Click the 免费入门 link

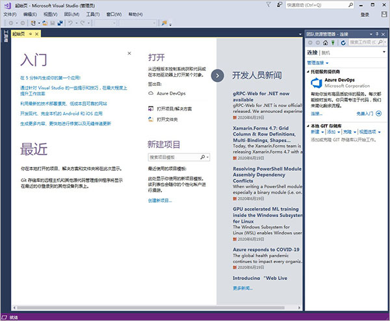point(369,114)
